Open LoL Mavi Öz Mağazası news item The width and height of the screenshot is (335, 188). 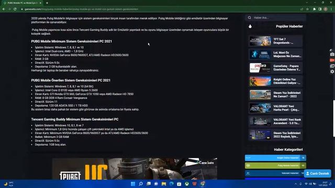click(276, 54)
